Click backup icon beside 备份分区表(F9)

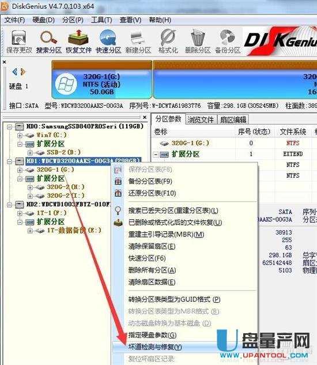(x=118, y=181)
